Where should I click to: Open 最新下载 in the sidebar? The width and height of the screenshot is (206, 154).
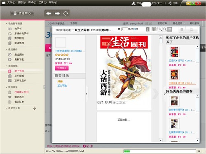pyautogui.click(x=19, y=59)
